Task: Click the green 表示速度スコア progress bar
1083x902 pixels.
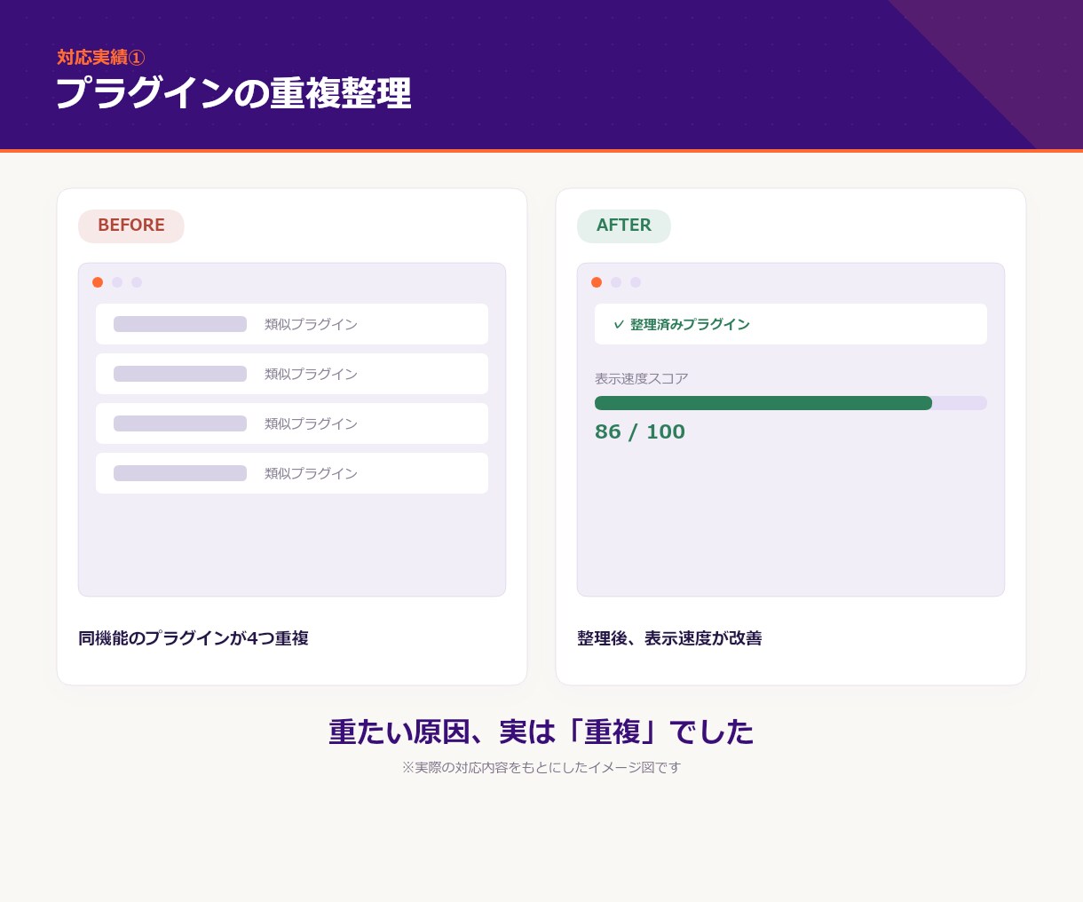Action: [x=763, y=403]
